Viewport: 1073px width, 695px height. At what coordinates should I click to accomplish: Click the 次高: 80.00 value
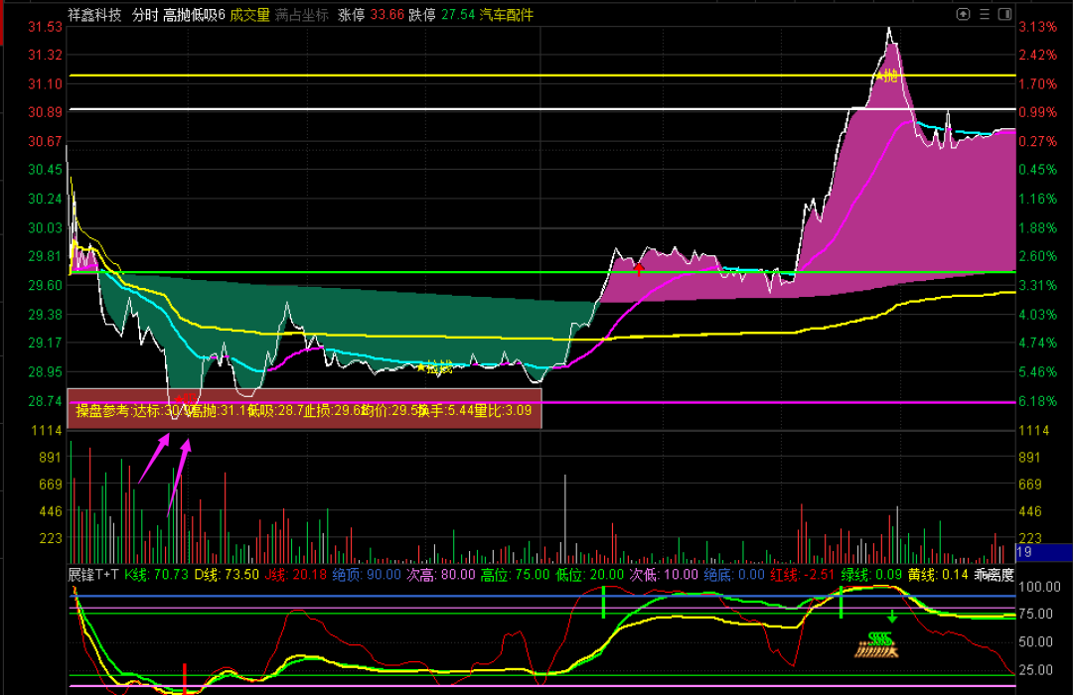441,575
